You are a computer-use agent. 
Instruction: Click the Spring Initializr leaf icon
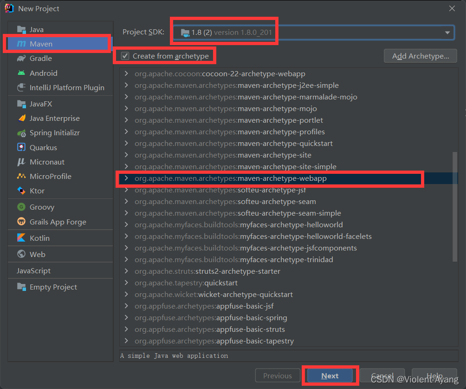pos(21,133)
